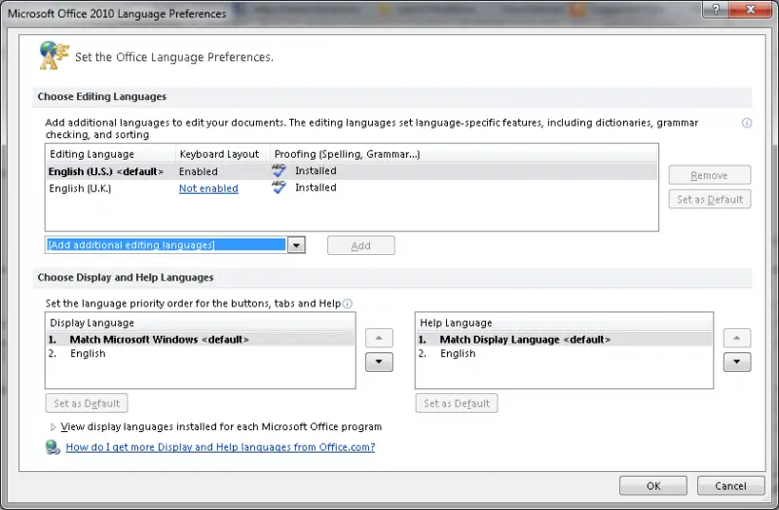Click the proofing ABC checkmark icon for English (U.K.)

279,187
